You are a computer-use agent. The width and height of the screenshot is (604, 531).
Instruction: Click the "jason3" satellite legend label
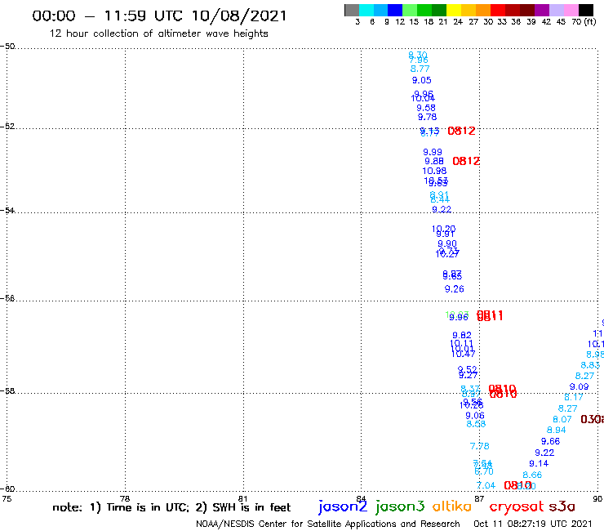click(400, 506)
